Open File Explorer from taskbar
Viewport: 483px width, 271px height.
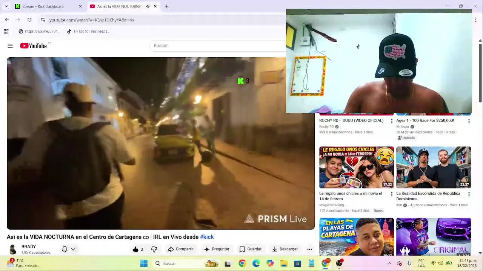coord(283,263)
